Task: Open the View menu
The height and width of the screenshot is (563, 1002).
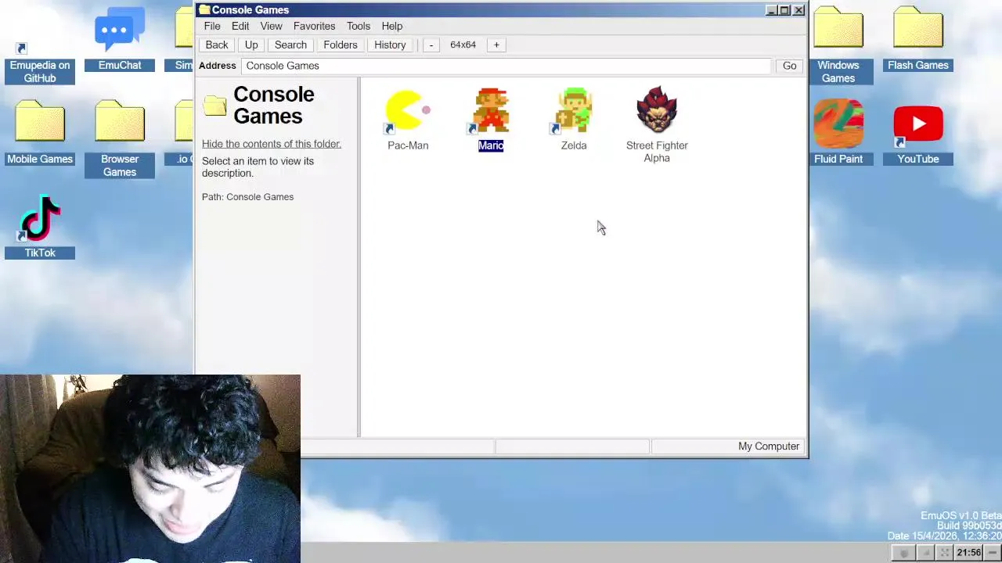Action: [271, 26]
